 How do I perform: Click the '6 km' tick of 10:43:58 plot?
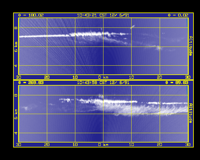(16, 114)
